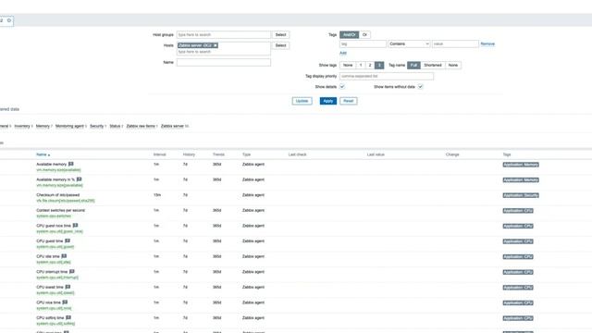This screenshot has height=333, width=592.
Task: Toggle Show details checkbox
Action: pos(342,86)
